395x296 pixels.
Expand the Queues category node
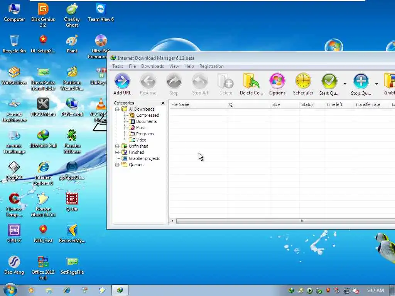click(117, 165)
